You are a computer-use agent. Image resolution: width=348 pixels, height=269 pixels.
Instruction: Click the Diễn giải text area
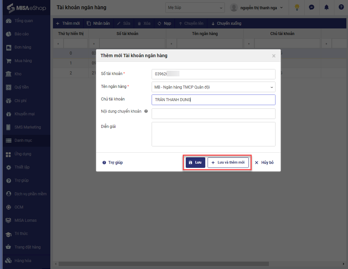pos(213,134)
